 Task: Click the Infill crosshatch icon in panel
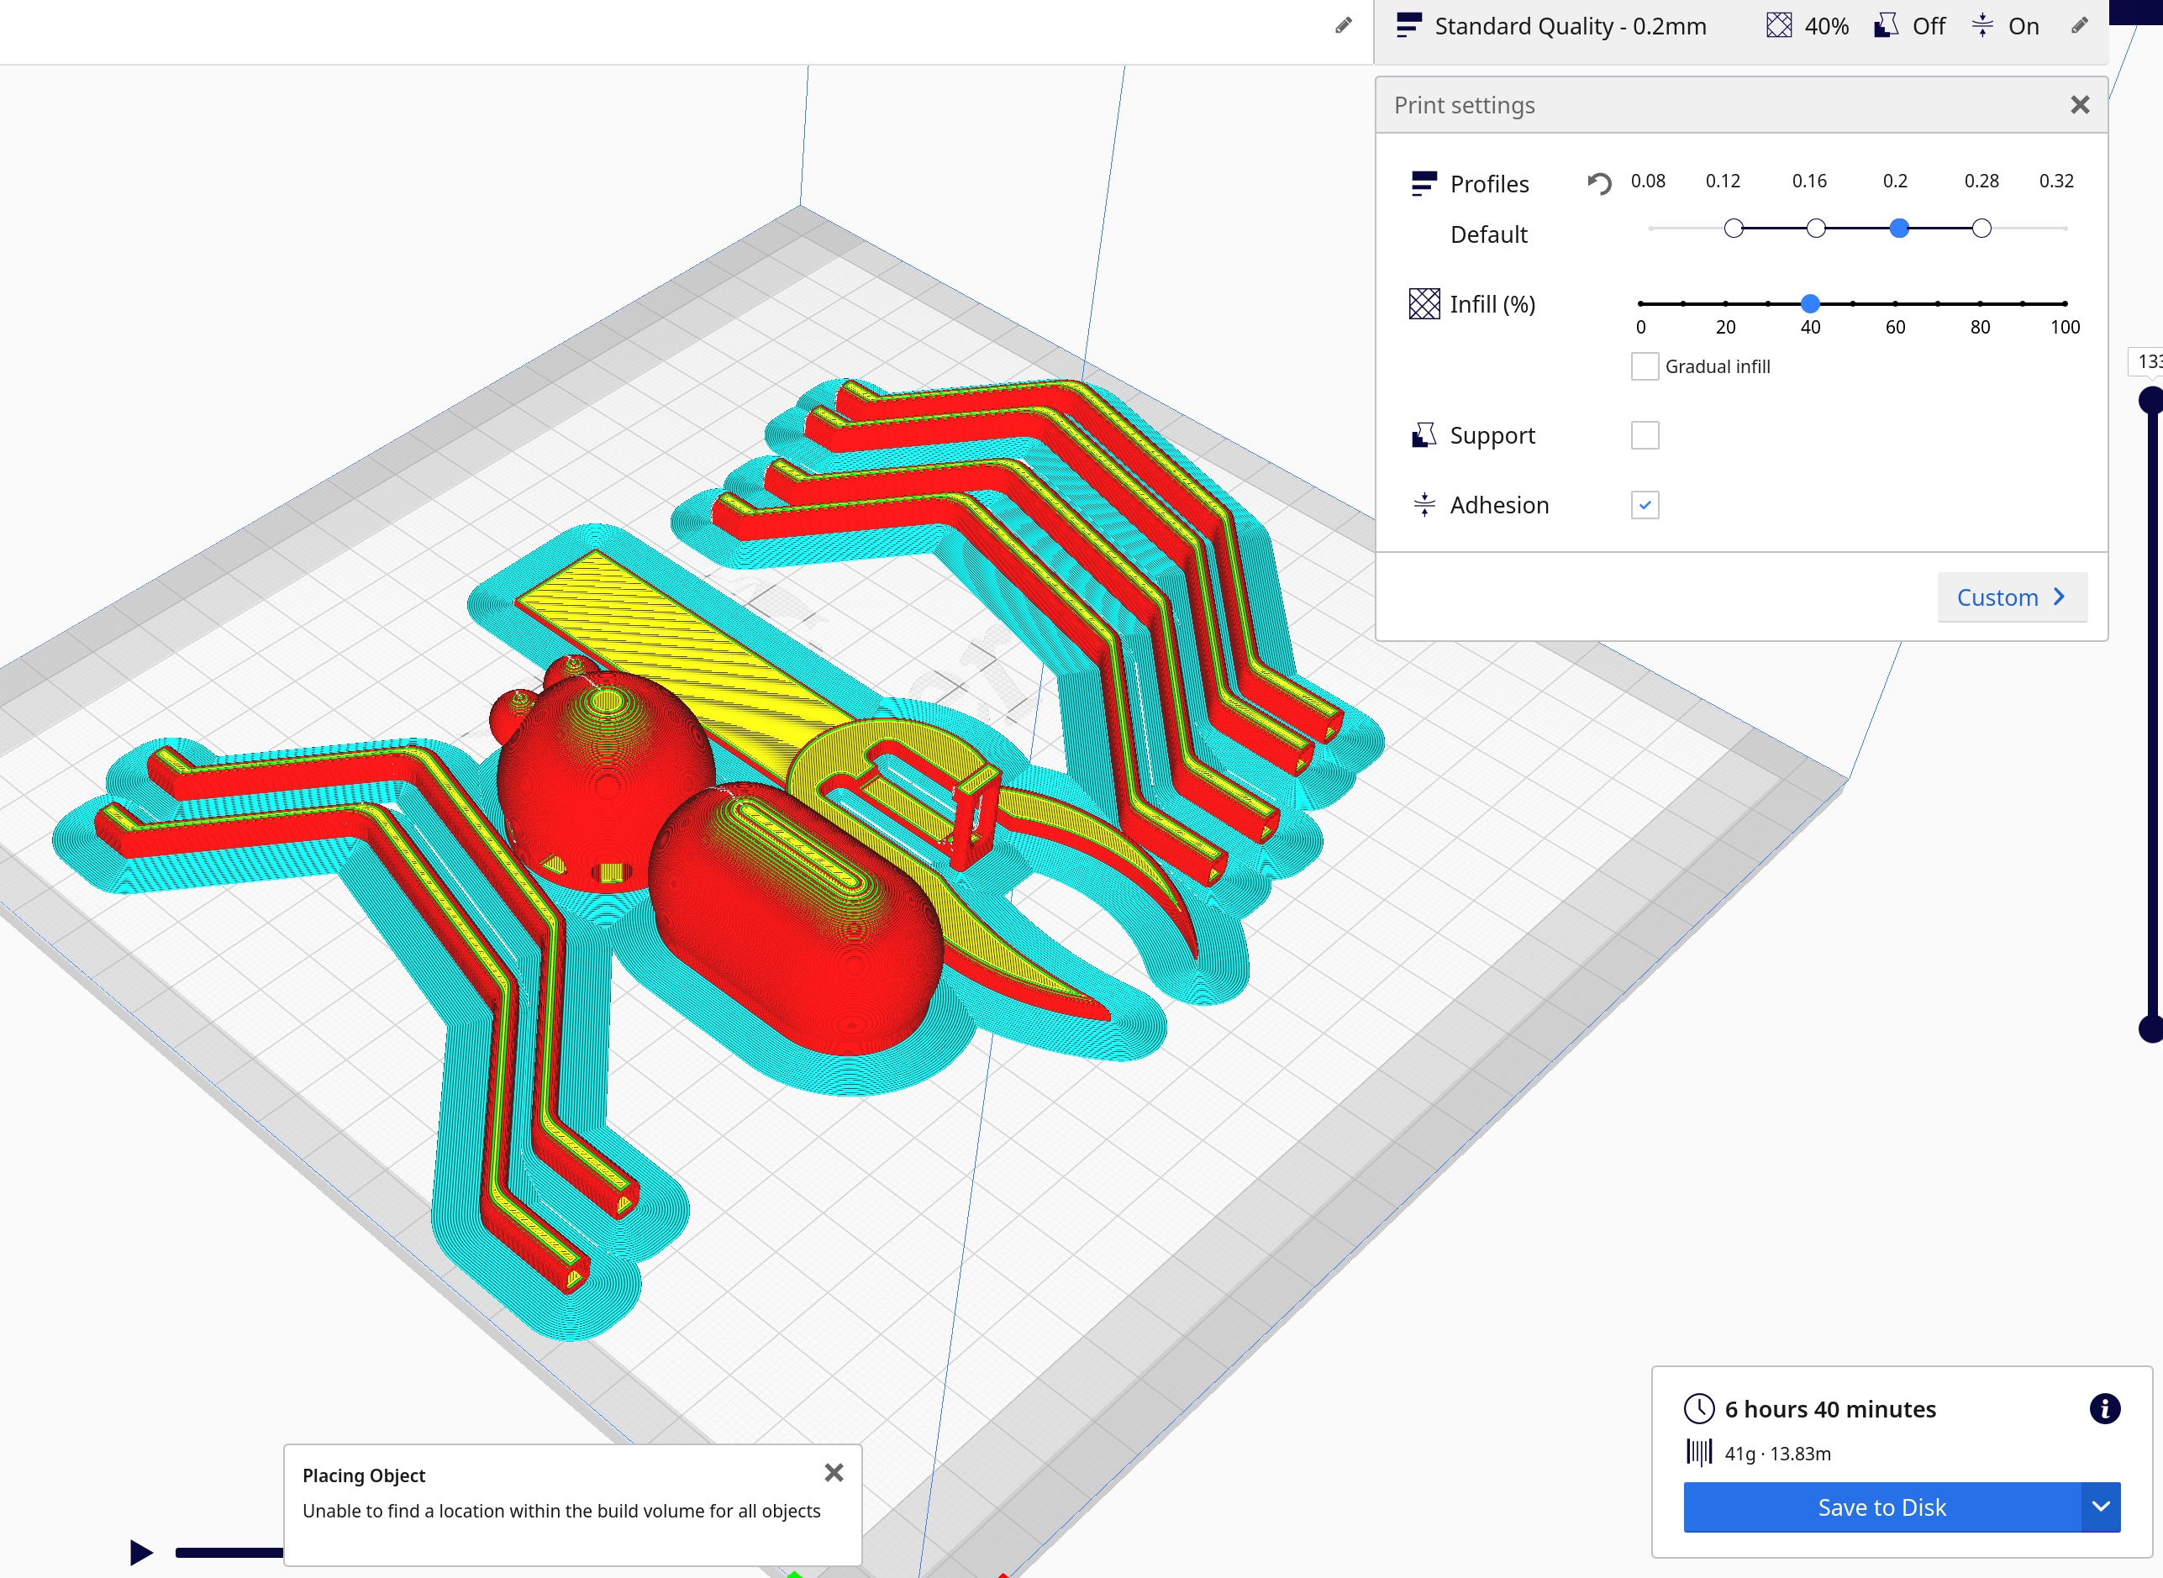[x=1424, y=304]
